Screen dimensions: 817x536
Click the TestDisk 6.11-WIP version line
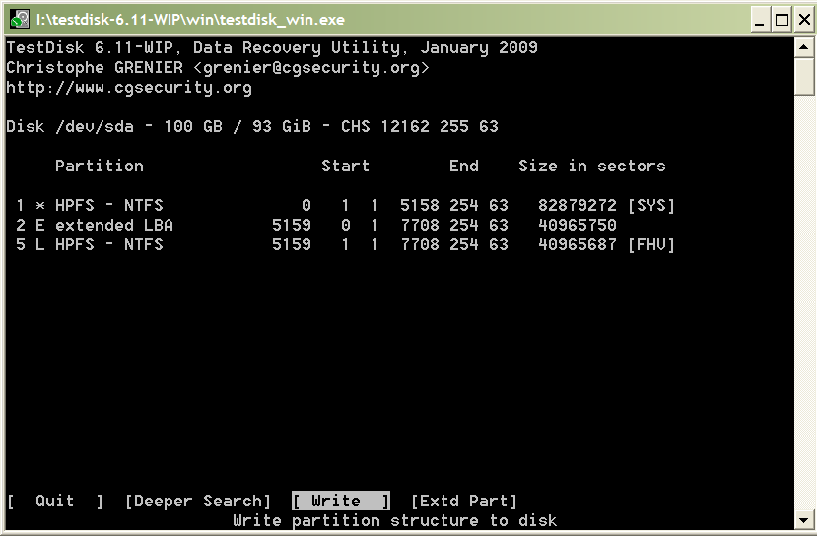(x=271, y=48)
